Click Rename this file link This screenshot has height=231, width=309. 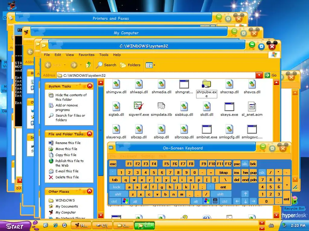(x=68, y=143)
